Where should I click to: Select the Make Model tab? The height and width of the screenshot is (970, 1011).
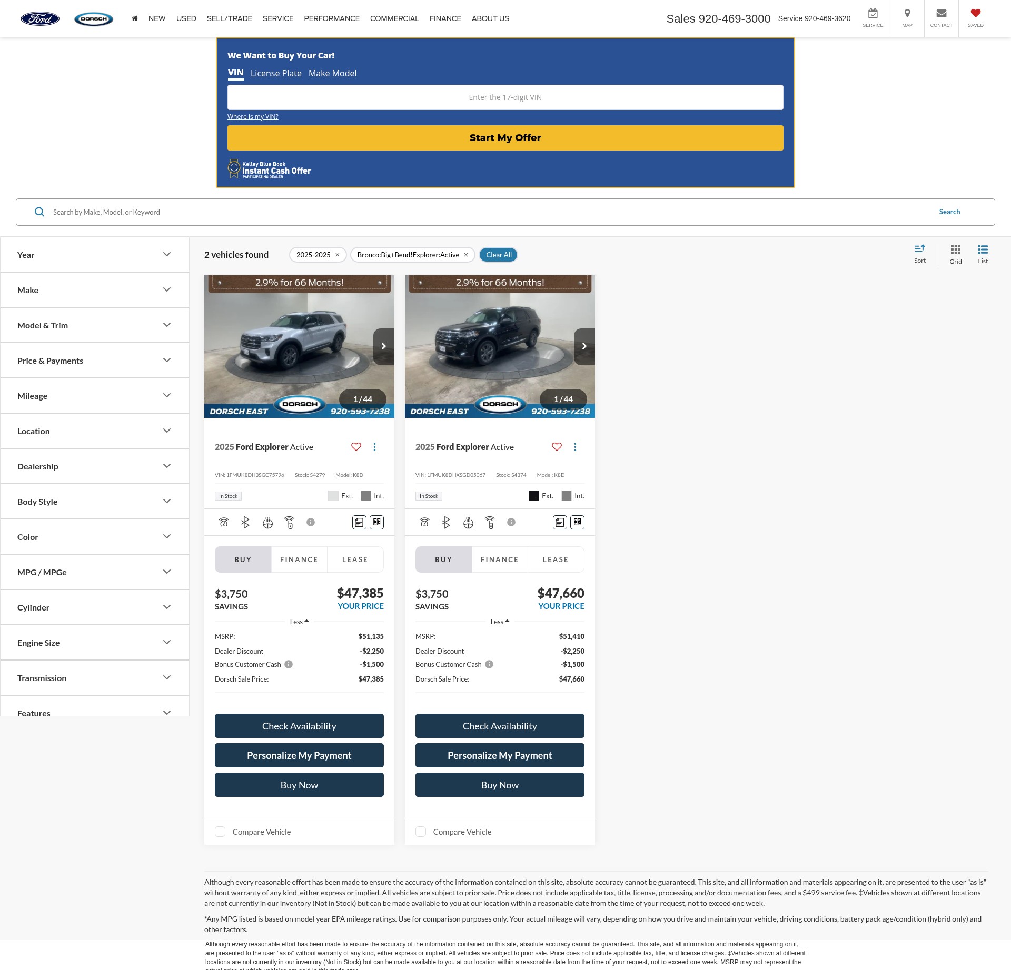(332, 73)
